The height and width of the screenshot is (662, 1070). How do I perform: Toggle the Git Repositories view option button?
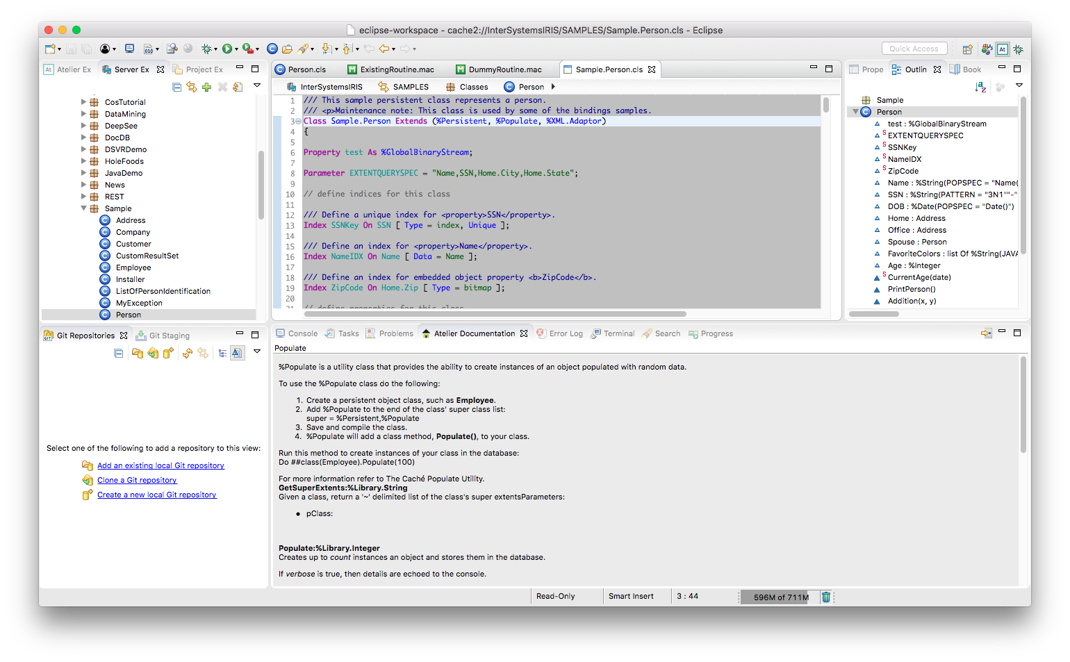[x=237, y=353]
